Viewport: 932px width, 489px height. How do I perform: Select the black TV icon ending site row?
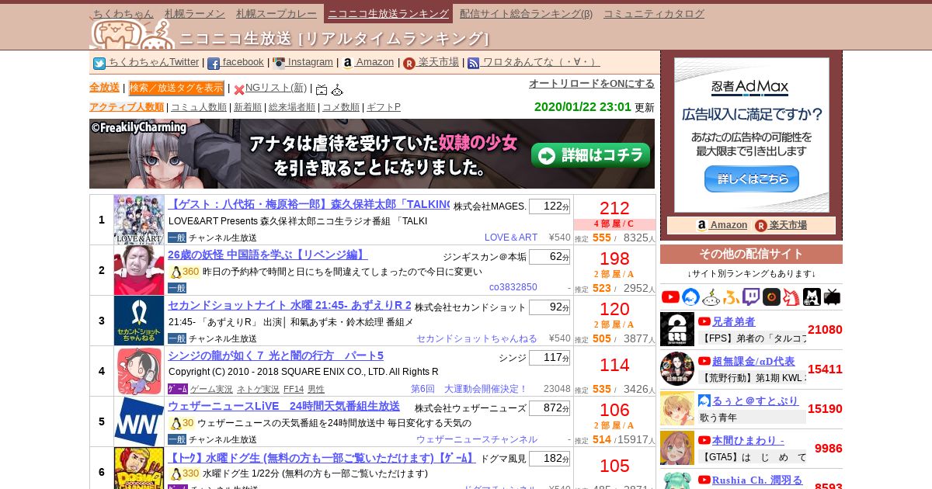coord(832,297)
